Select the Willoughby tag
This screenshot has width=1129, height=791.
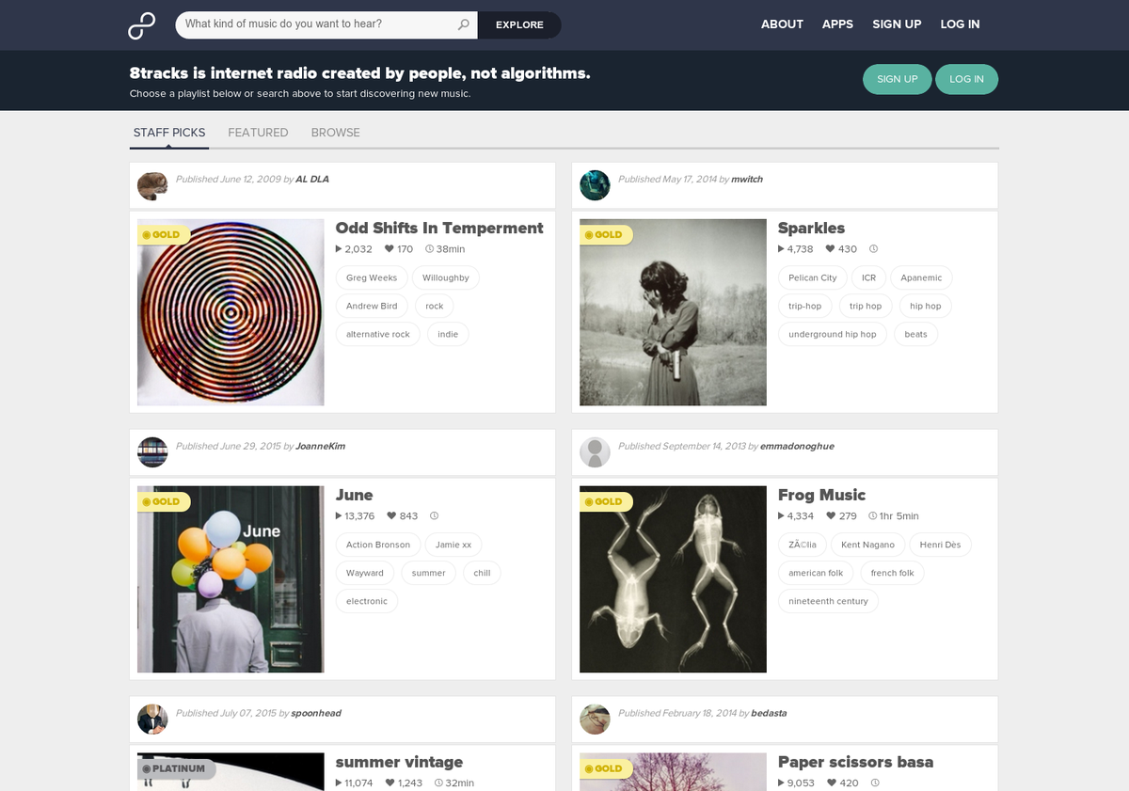point(446,278)
